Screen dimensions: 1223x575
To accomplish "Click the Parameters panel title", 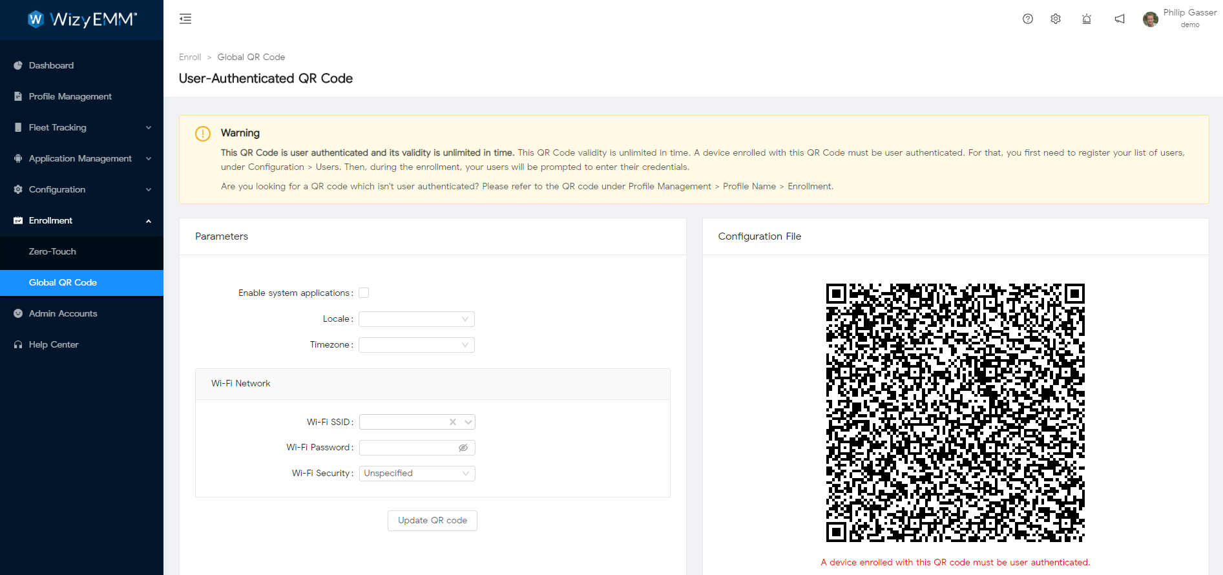I will tap(222, 236).
